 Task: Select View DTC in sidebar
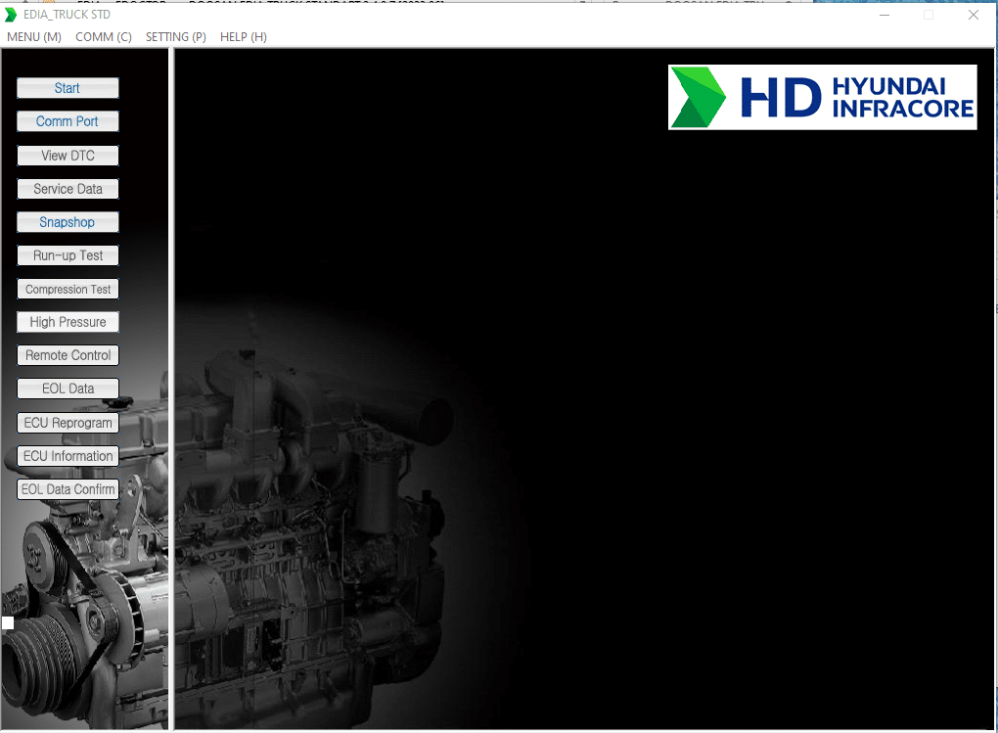(x=68, y=156)
